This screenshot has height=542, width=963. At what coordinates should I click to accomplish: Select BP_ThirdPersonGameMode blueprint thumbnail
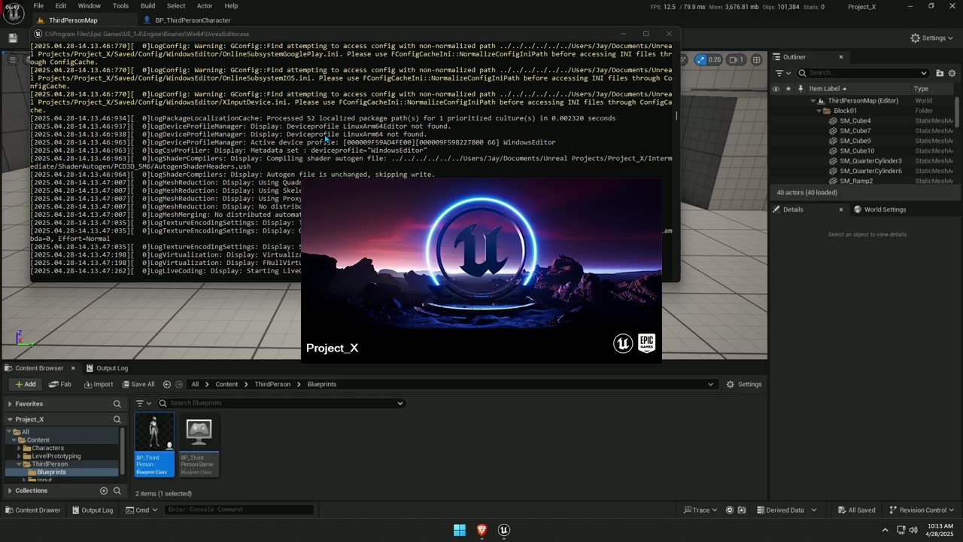coord(199,444)
